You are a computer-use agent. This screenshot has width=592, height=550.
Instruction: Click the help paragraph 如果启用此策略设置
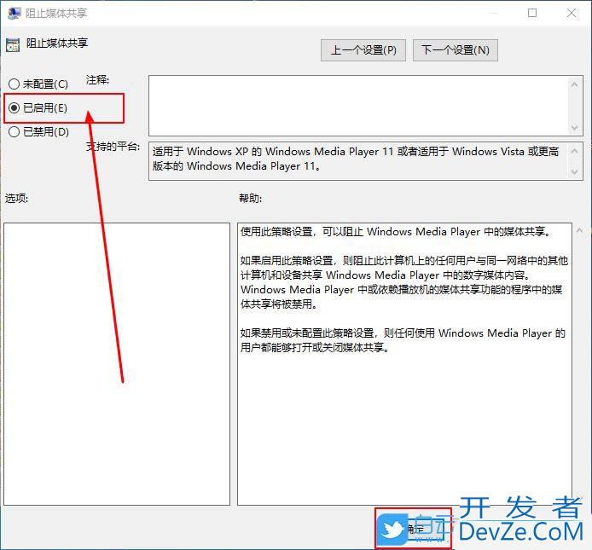(404, 282)
